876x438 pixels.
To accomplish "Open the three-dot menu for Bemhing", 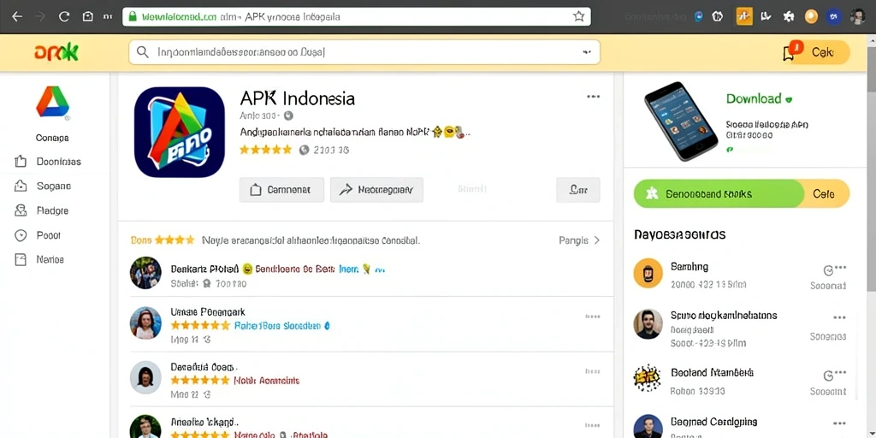I will coord(840,267).
